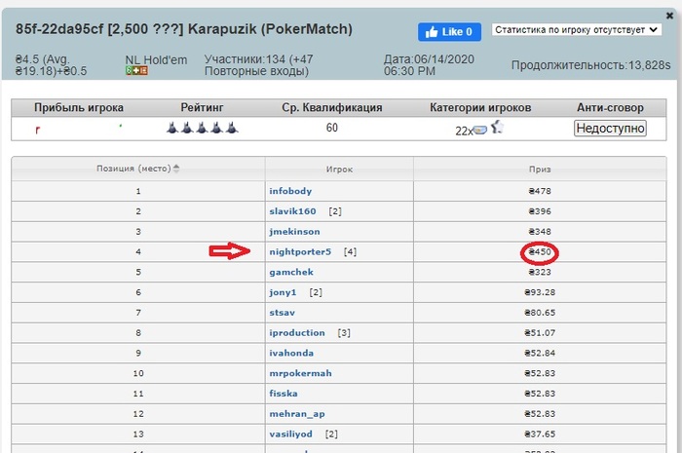Open player jony1's profile link
This screenshot has width=682, height=453.
coord(283,292)
